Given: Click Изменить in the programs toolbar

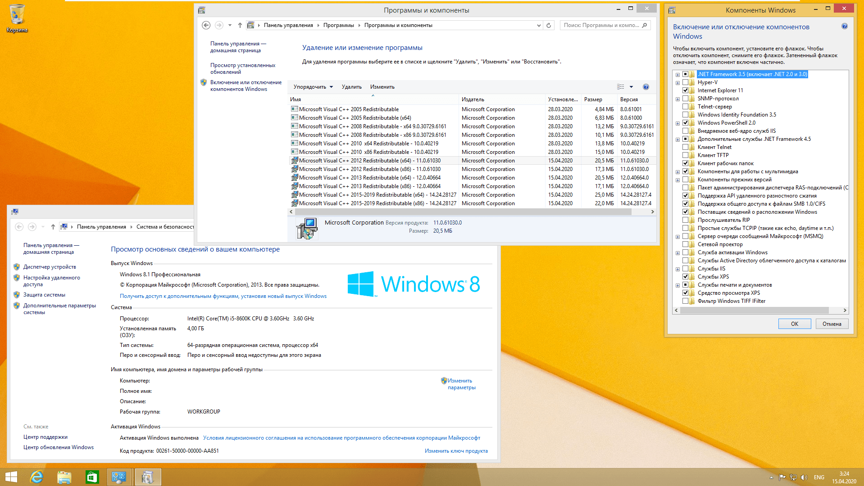Looking at the screenshot, I should click(382, 87).
